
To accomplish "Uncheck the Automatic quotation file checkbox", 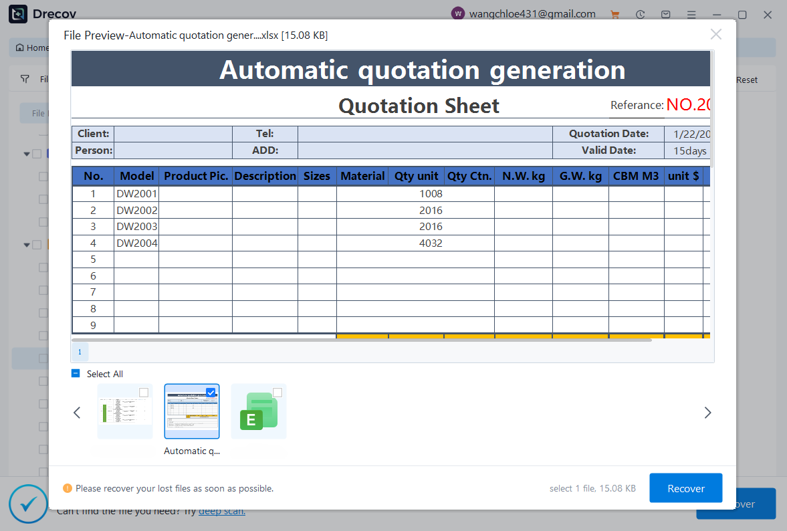I will [211, 393].
